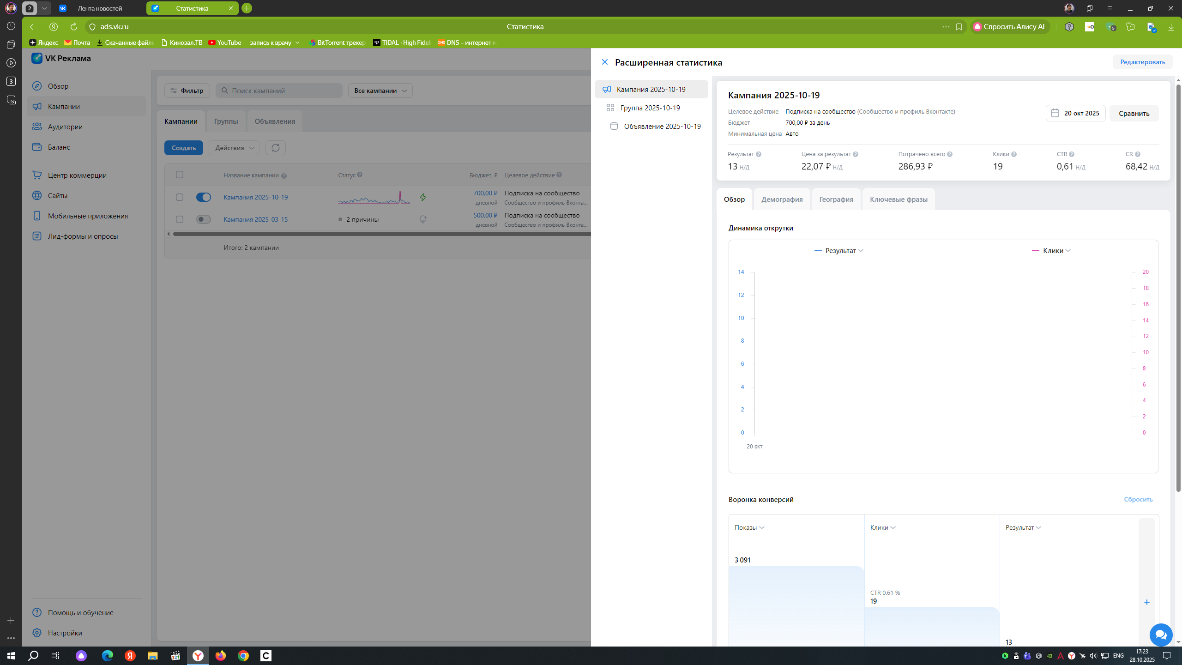Switch to the Ключевые фразы tab
Image resolution: width=1182 pixels, height=665 pixels.
[899, 199]
